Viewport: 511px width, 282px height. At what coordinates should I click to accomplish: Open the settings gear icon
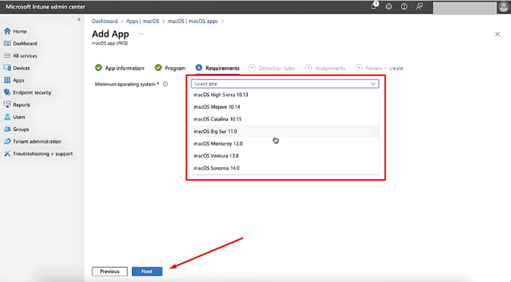[x=389, y=6]
